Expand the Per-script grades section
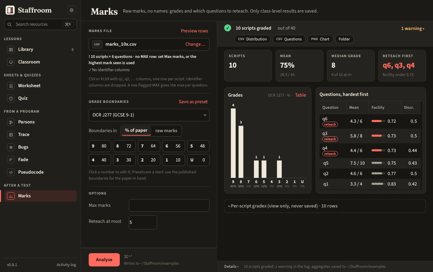Viewport: 433px width, 272px height. click(325, 206)
